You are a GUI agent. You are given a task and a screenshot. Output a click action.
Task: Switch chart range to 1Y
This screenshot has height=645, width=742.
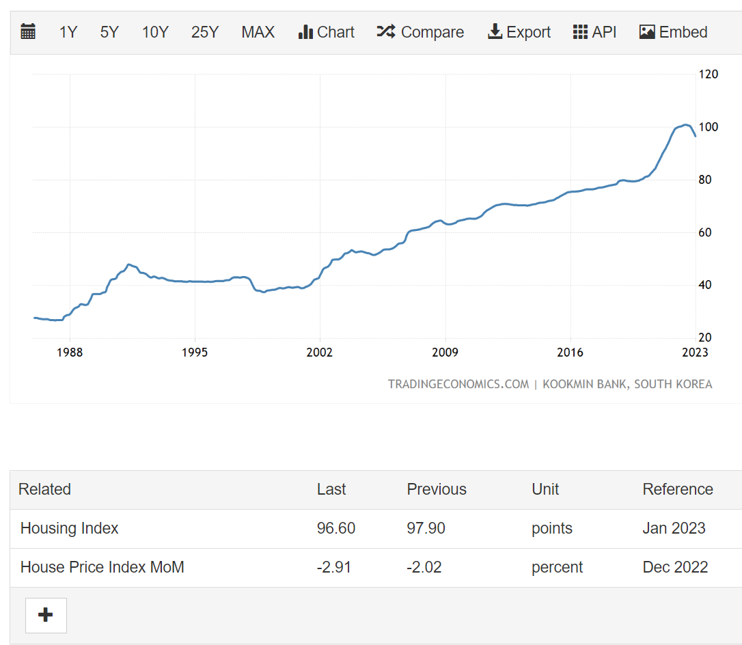[x=68, y=31]
